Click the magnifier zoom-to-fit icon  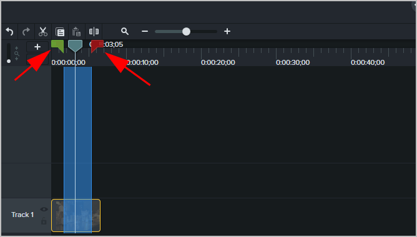point(125,31)
